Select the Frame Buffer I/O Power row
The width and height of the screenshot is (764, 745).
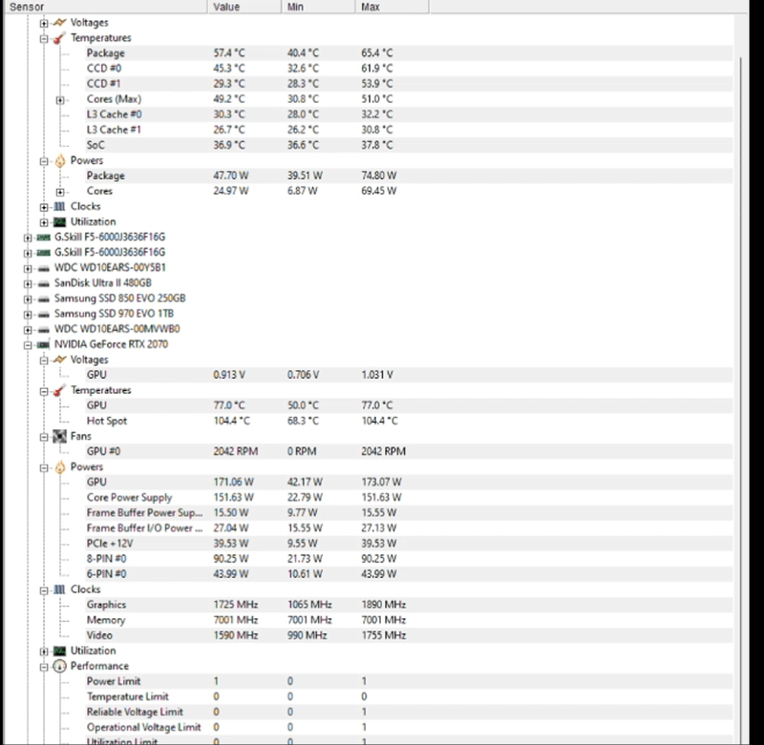tap(409, 528)
